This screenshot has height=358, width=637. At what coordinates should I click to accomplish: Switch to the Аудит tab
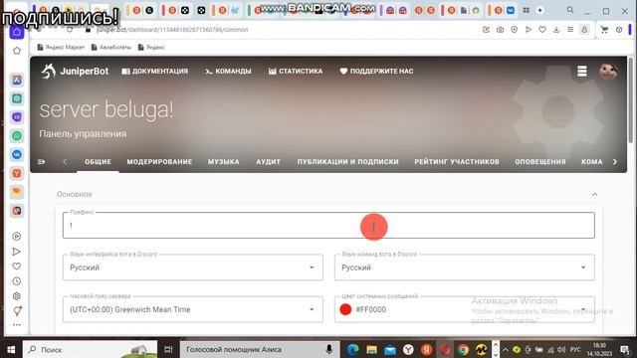tap(268, 161)
